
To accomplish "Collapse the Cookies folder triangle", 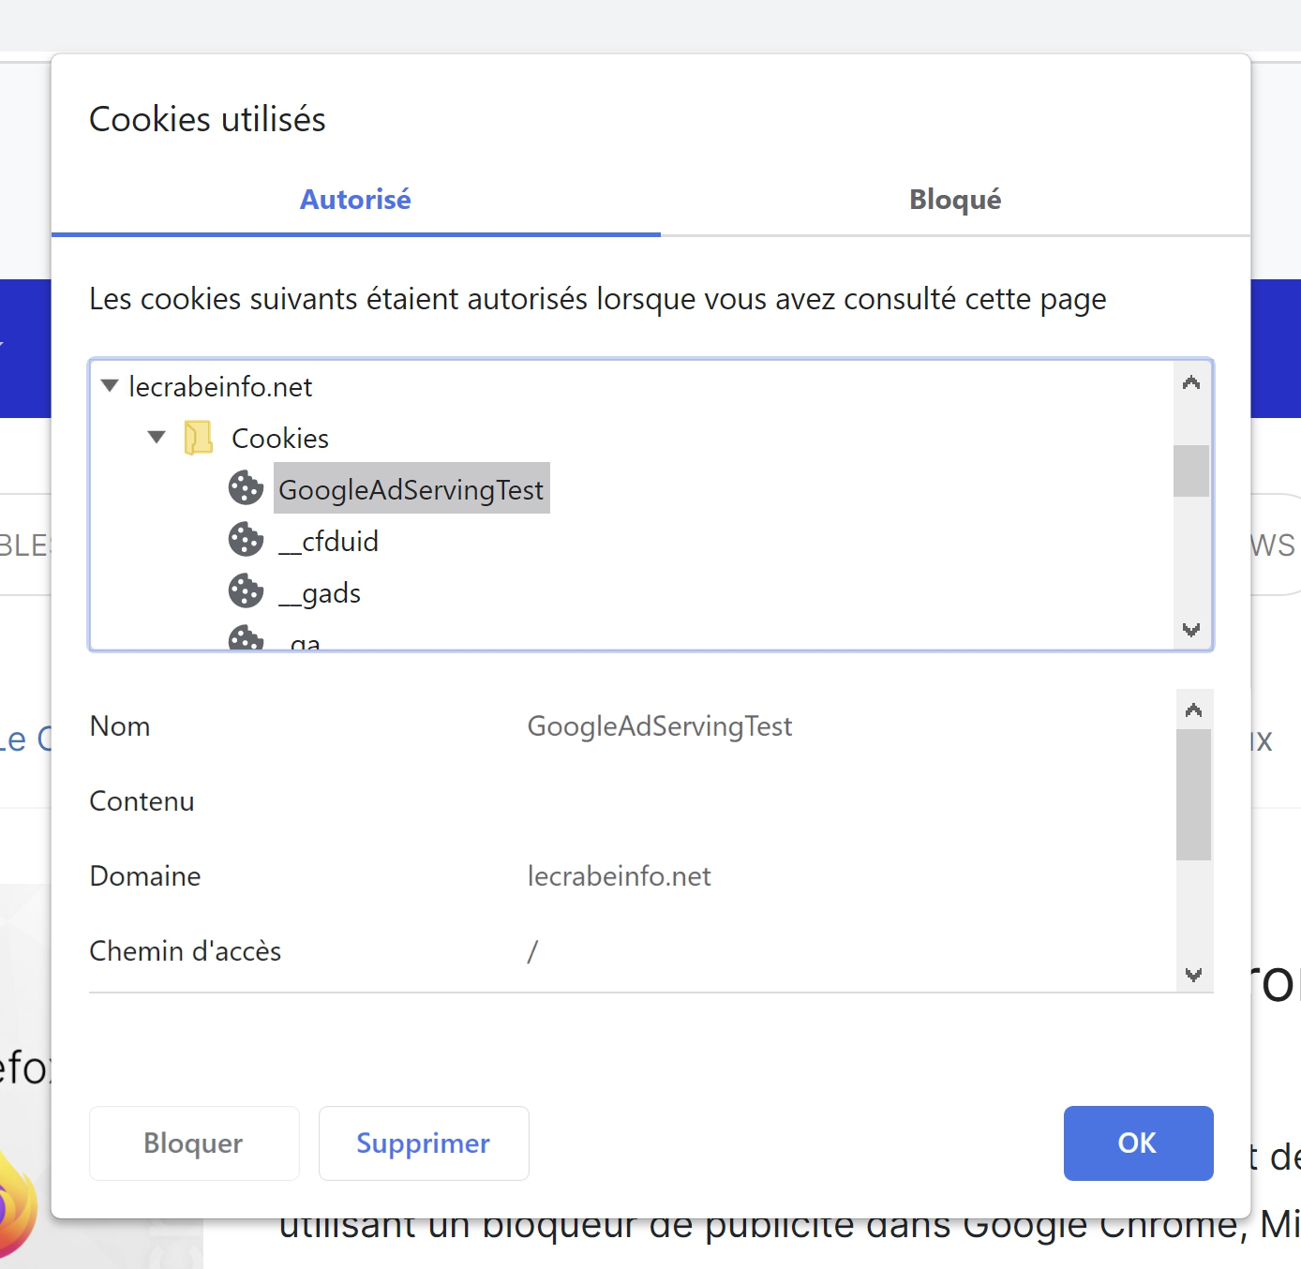I will click(157, 437).
